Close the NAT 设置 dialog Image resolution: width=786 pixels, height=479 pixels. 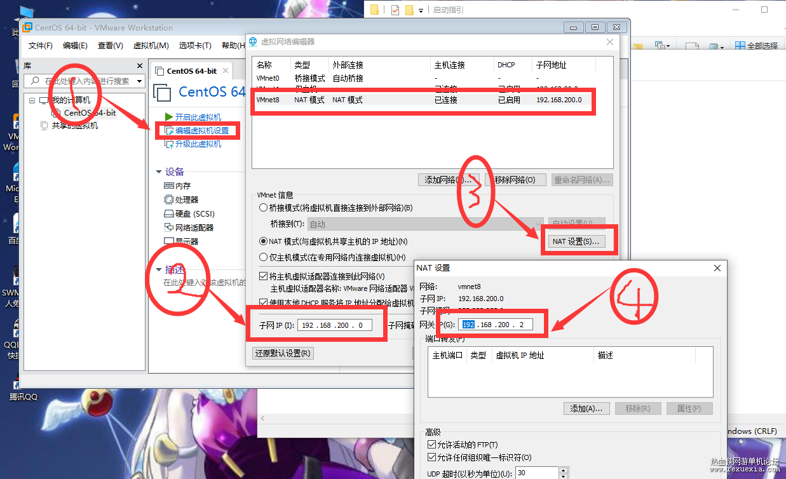pyautogui.click(x=717, y=268)
